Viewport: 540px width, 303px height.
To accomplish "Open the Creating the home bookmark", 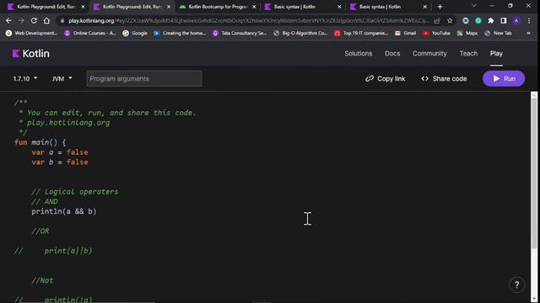I will 180,33.
